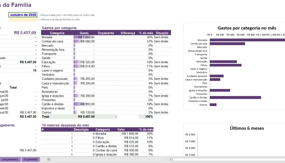This screenshot has width=285, height=163.
Task: Select the Saúde category cell
Action: (57, 58)
